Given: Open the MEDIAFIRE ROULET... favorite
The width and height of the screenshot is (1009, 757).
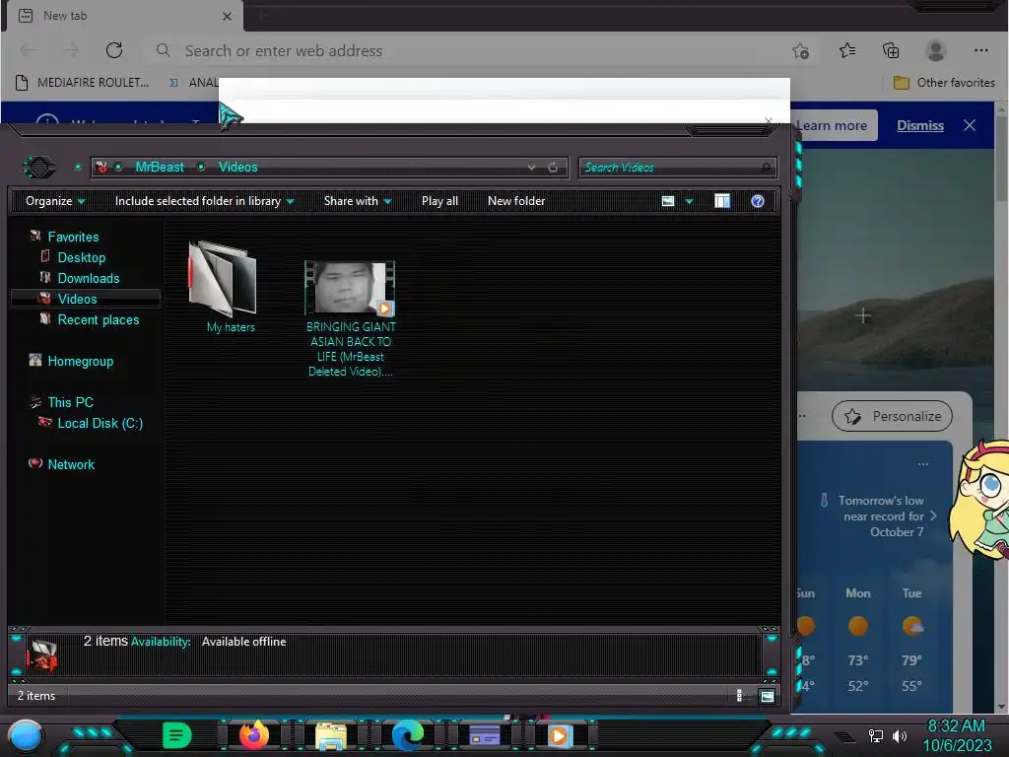Looking at the screenshot, I should (x=83, y=83).
